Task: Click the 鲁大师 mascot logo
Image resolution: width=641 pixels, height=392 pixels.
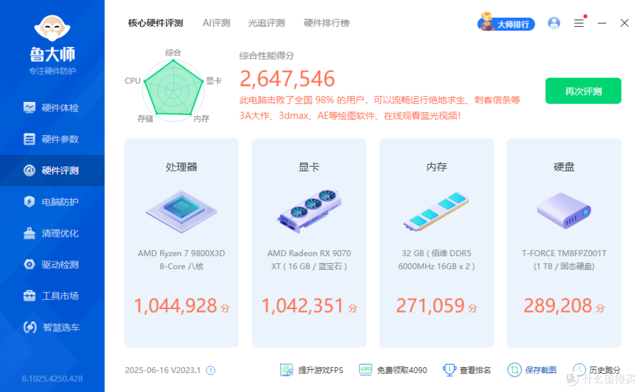Action: click(x=52, y=28)
